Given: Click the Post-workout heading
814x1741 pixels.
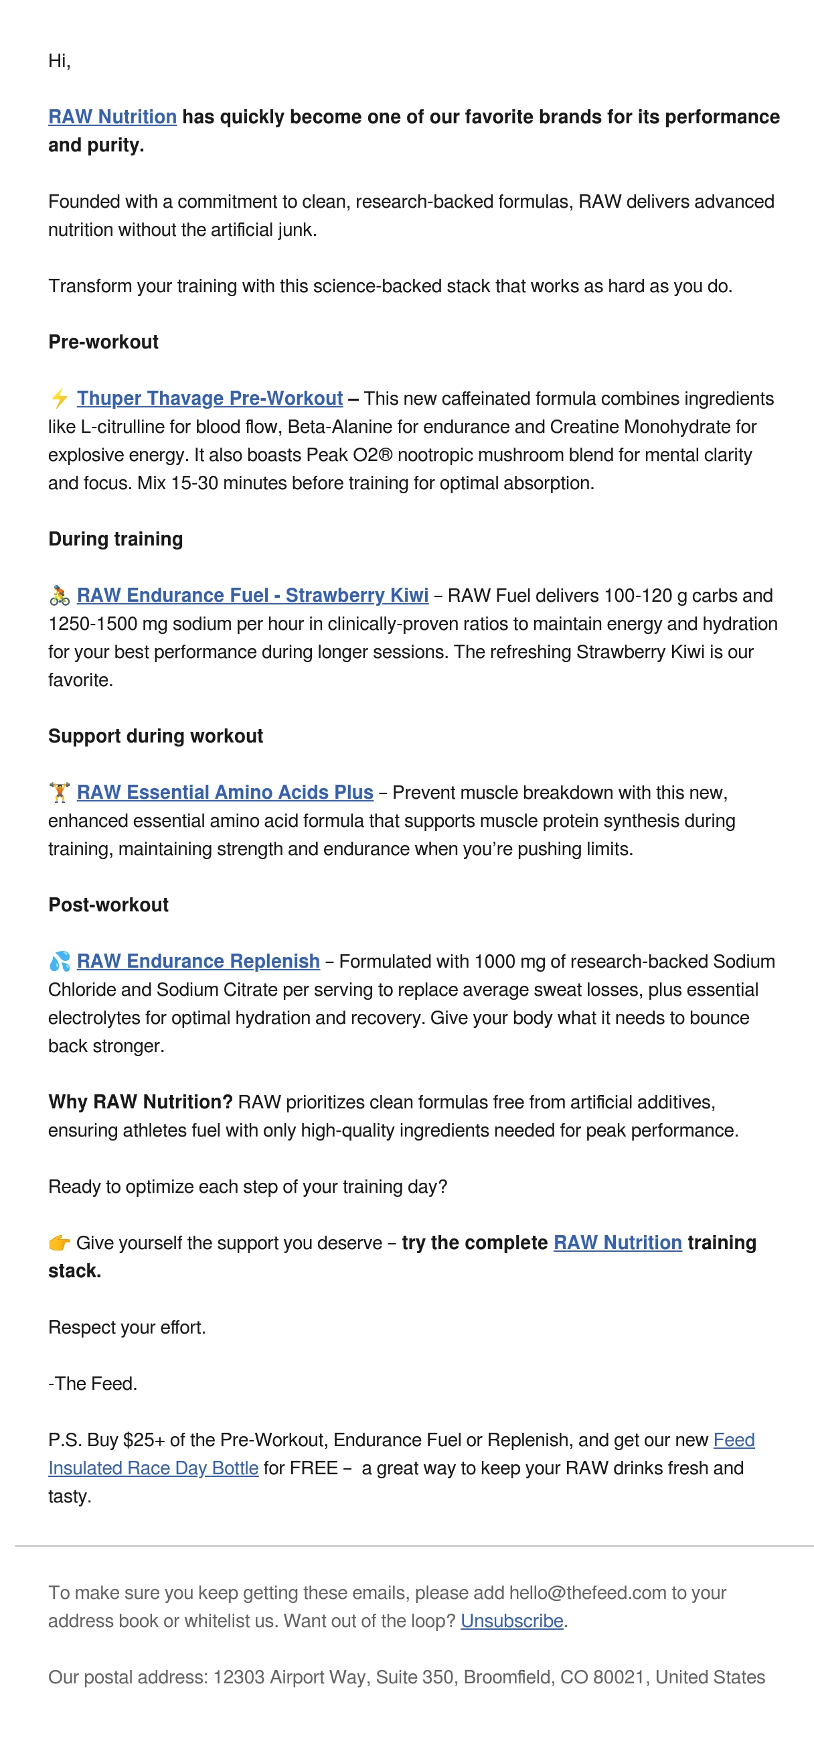Looking at the screenshot, I should [108, 905].
